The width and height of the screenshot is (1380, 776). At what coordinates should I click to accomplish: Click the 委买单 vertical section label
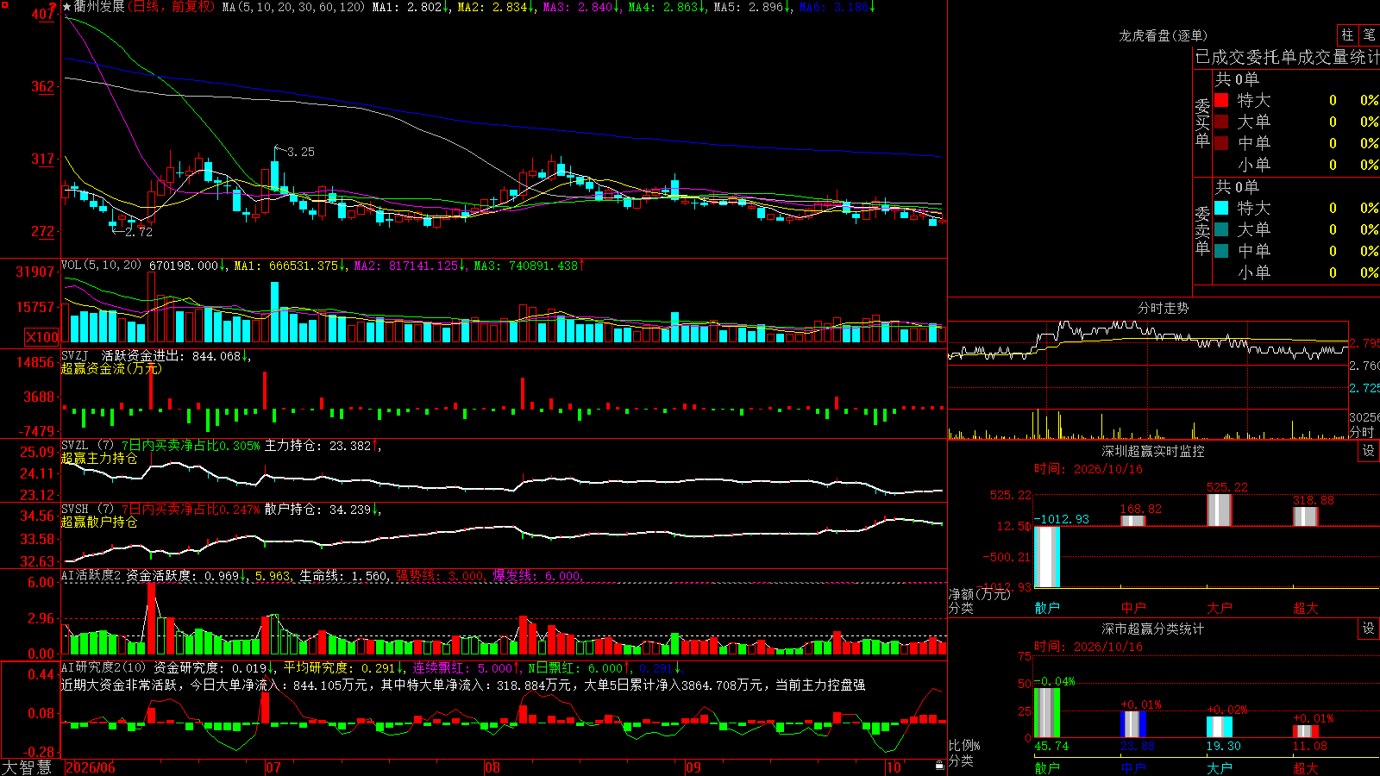coord(1202,122)
